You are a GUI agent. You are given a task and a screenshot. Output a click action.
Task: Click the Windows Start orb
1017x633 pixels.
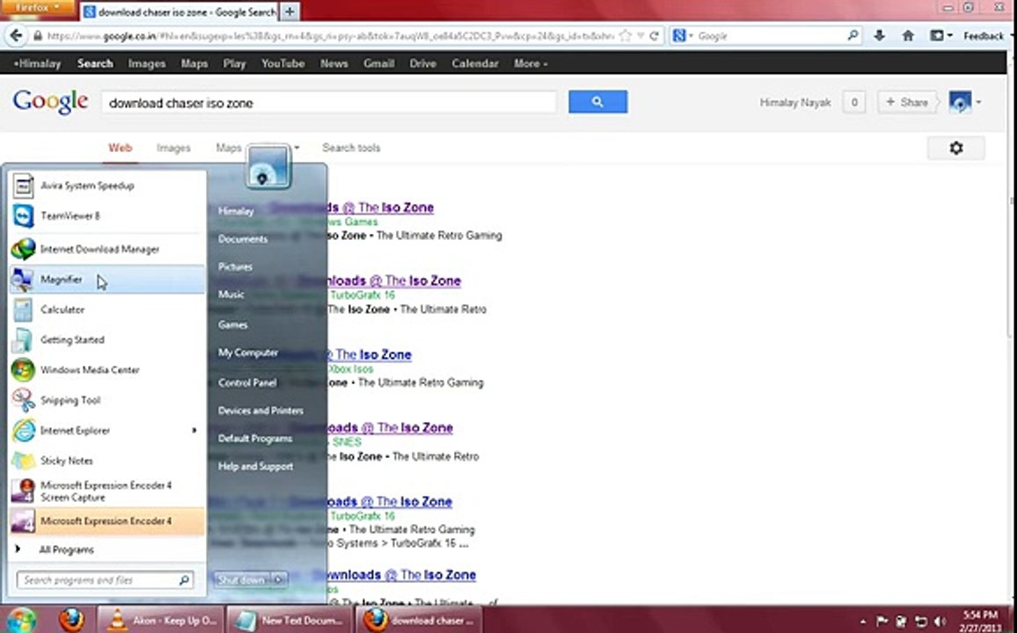point(21,620)
